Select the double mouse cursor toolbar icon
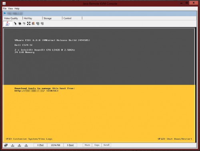 [x=20, y=24]
